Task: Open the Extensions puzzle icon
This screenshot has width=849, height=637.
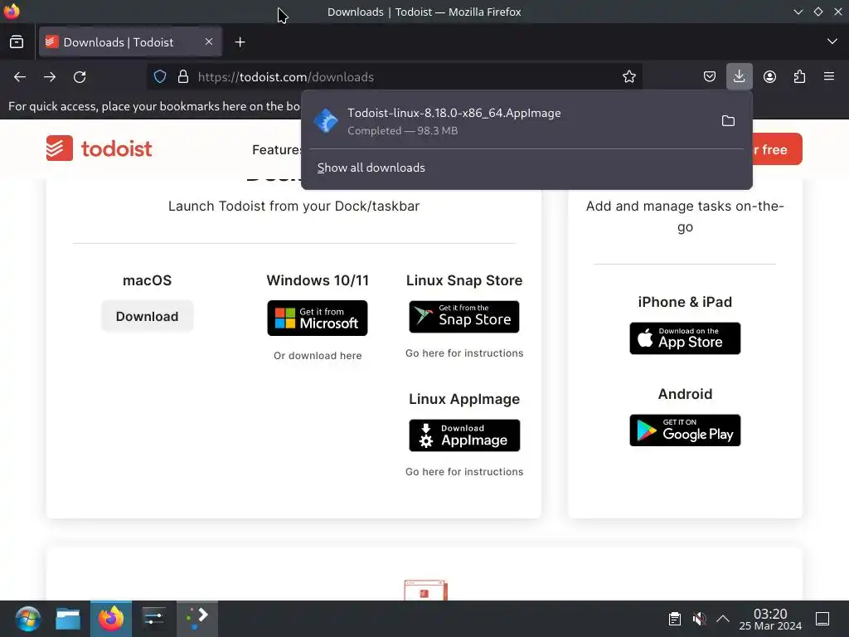Action: click(x=799, y=77)
